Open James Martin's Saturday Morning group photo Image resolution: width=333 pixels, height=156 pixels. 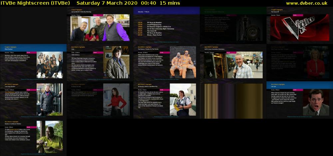coord(100,28)
